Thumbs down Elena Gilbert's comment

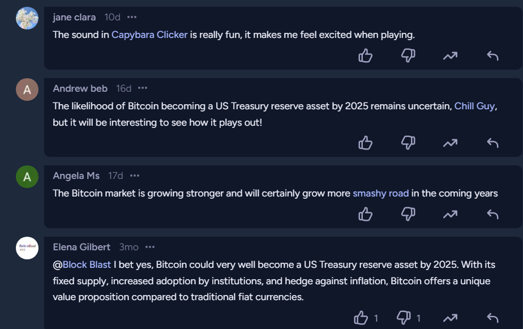pyautogui.click(x=404, y=318)
